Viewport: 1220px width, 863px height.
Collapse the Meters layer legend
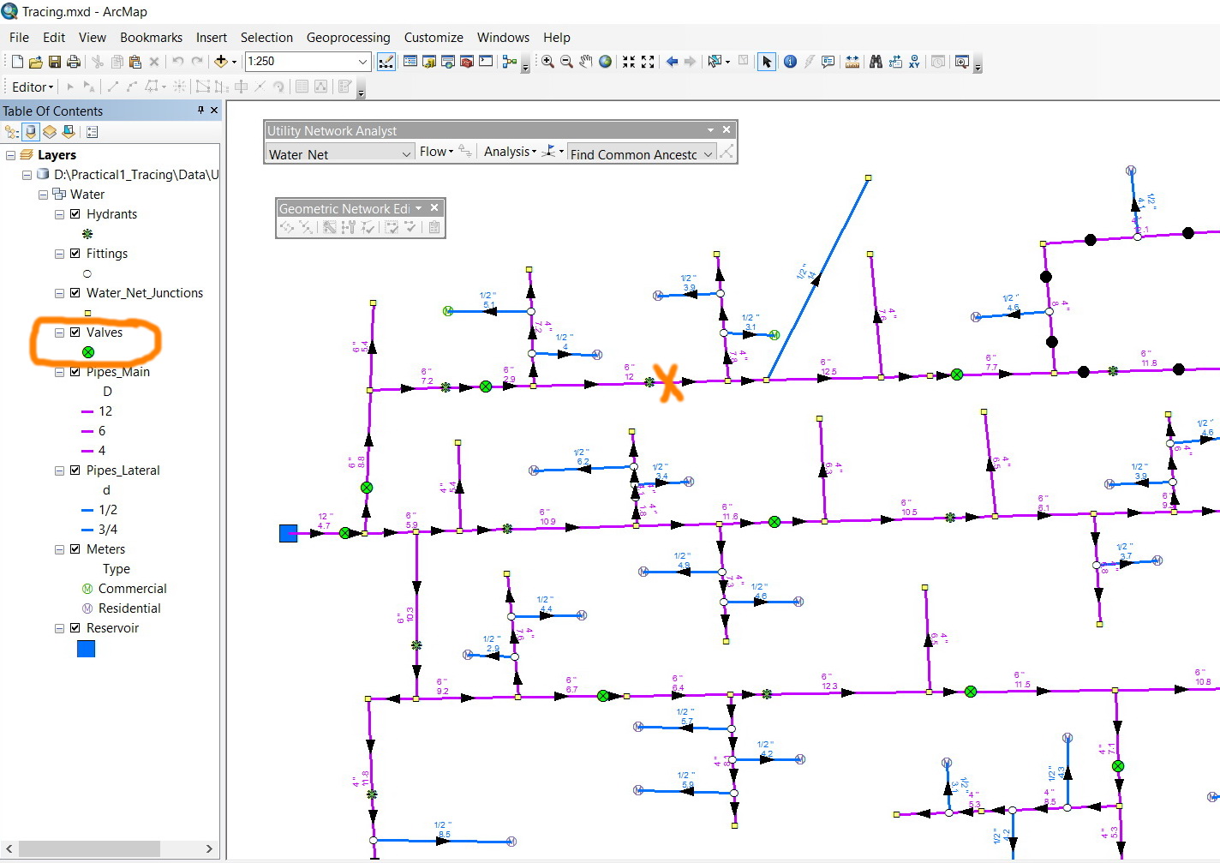click(59, 549)
